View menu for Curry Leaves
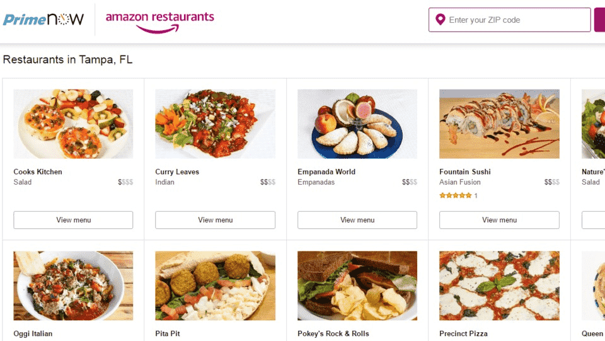Viewport: 605px width, 341px height. point(215,220)
